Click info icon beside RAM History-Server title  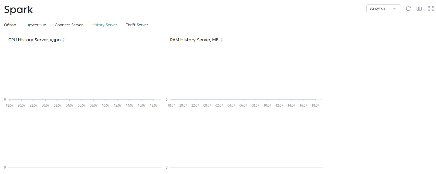coord(221,40)
